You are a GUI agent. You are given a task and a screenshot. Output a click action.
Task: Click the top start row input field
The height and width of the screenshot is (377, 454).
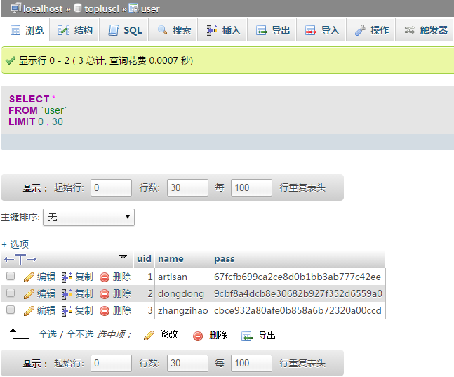tap(111, 188)
